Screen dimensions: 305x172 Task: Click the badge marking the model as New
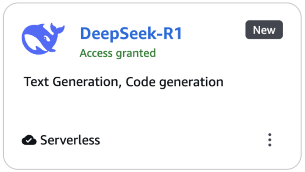(264, 30)
